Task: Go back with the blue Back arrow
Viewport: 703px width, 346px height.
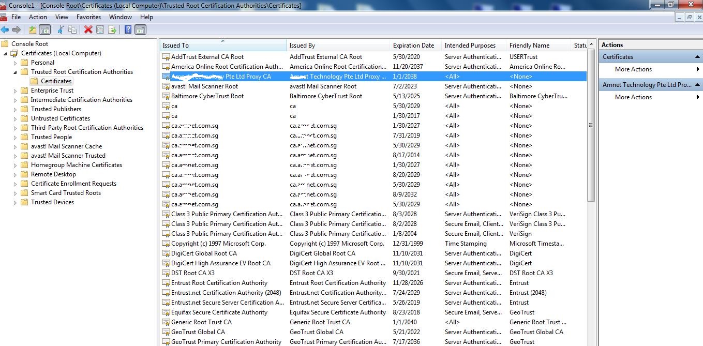Action: 5,29
